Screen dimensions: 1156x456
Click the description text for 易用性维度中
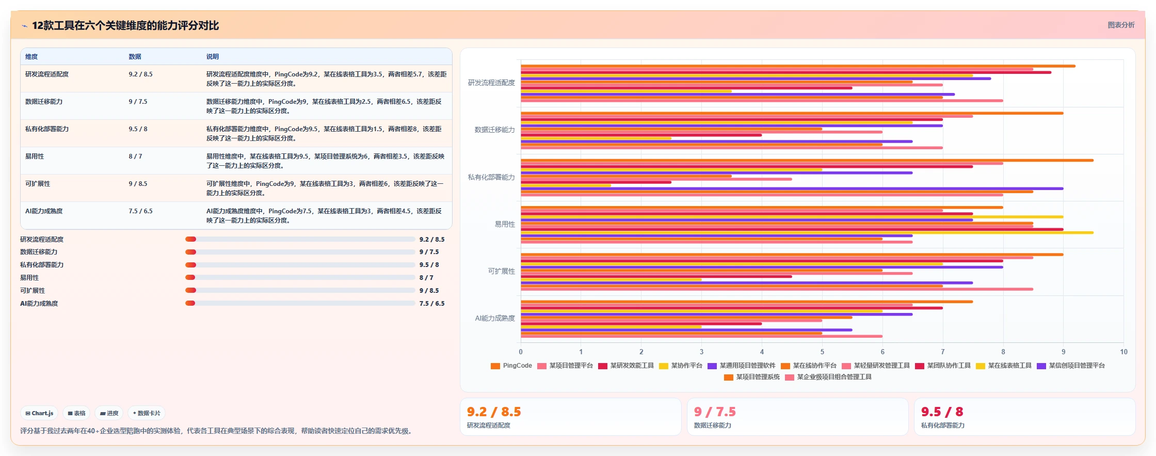(325, 161)
